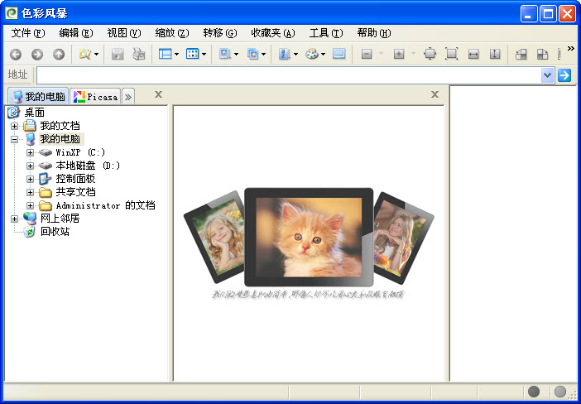Click the Print icon
This screenshot has width=581, height=404.
(x=139, y=55)
